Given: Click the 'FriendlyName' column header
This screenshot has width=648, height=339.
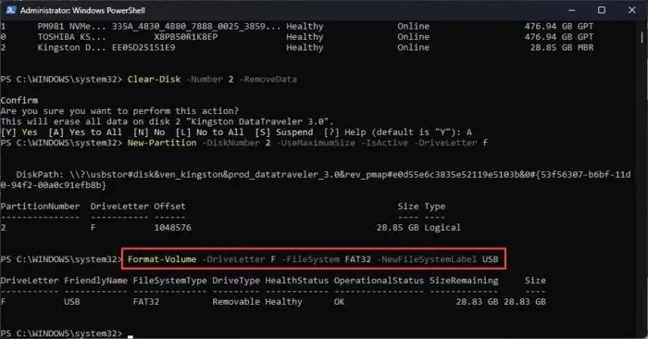Looking at the screenshot, I should point(95,281).
